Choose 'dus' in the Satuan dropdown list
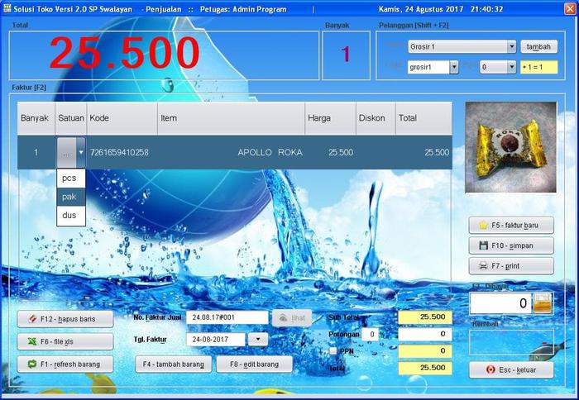 click(x=69, y=215)
